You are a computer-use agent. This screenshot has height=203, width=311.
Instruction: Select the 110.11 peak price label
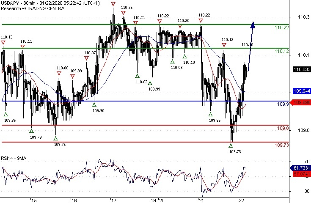pyautogui.click(x=26, y=41)
